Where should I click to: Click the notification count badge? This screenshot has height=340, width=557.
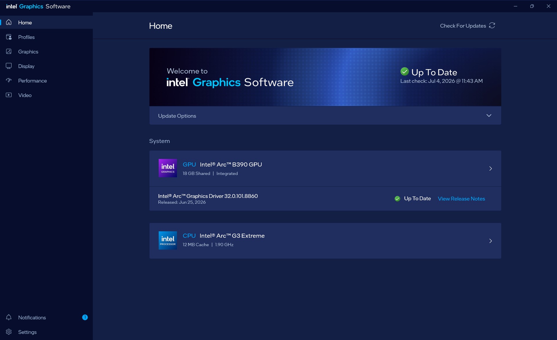85,317
